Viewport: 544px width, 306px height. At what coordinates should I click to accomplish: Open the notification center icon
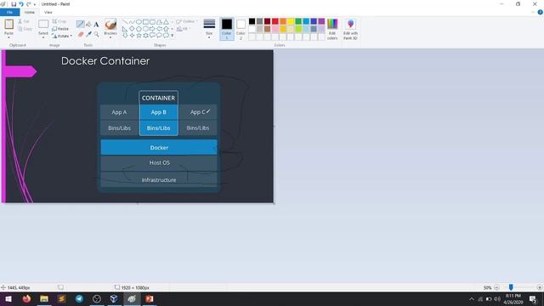coord(533,298)
